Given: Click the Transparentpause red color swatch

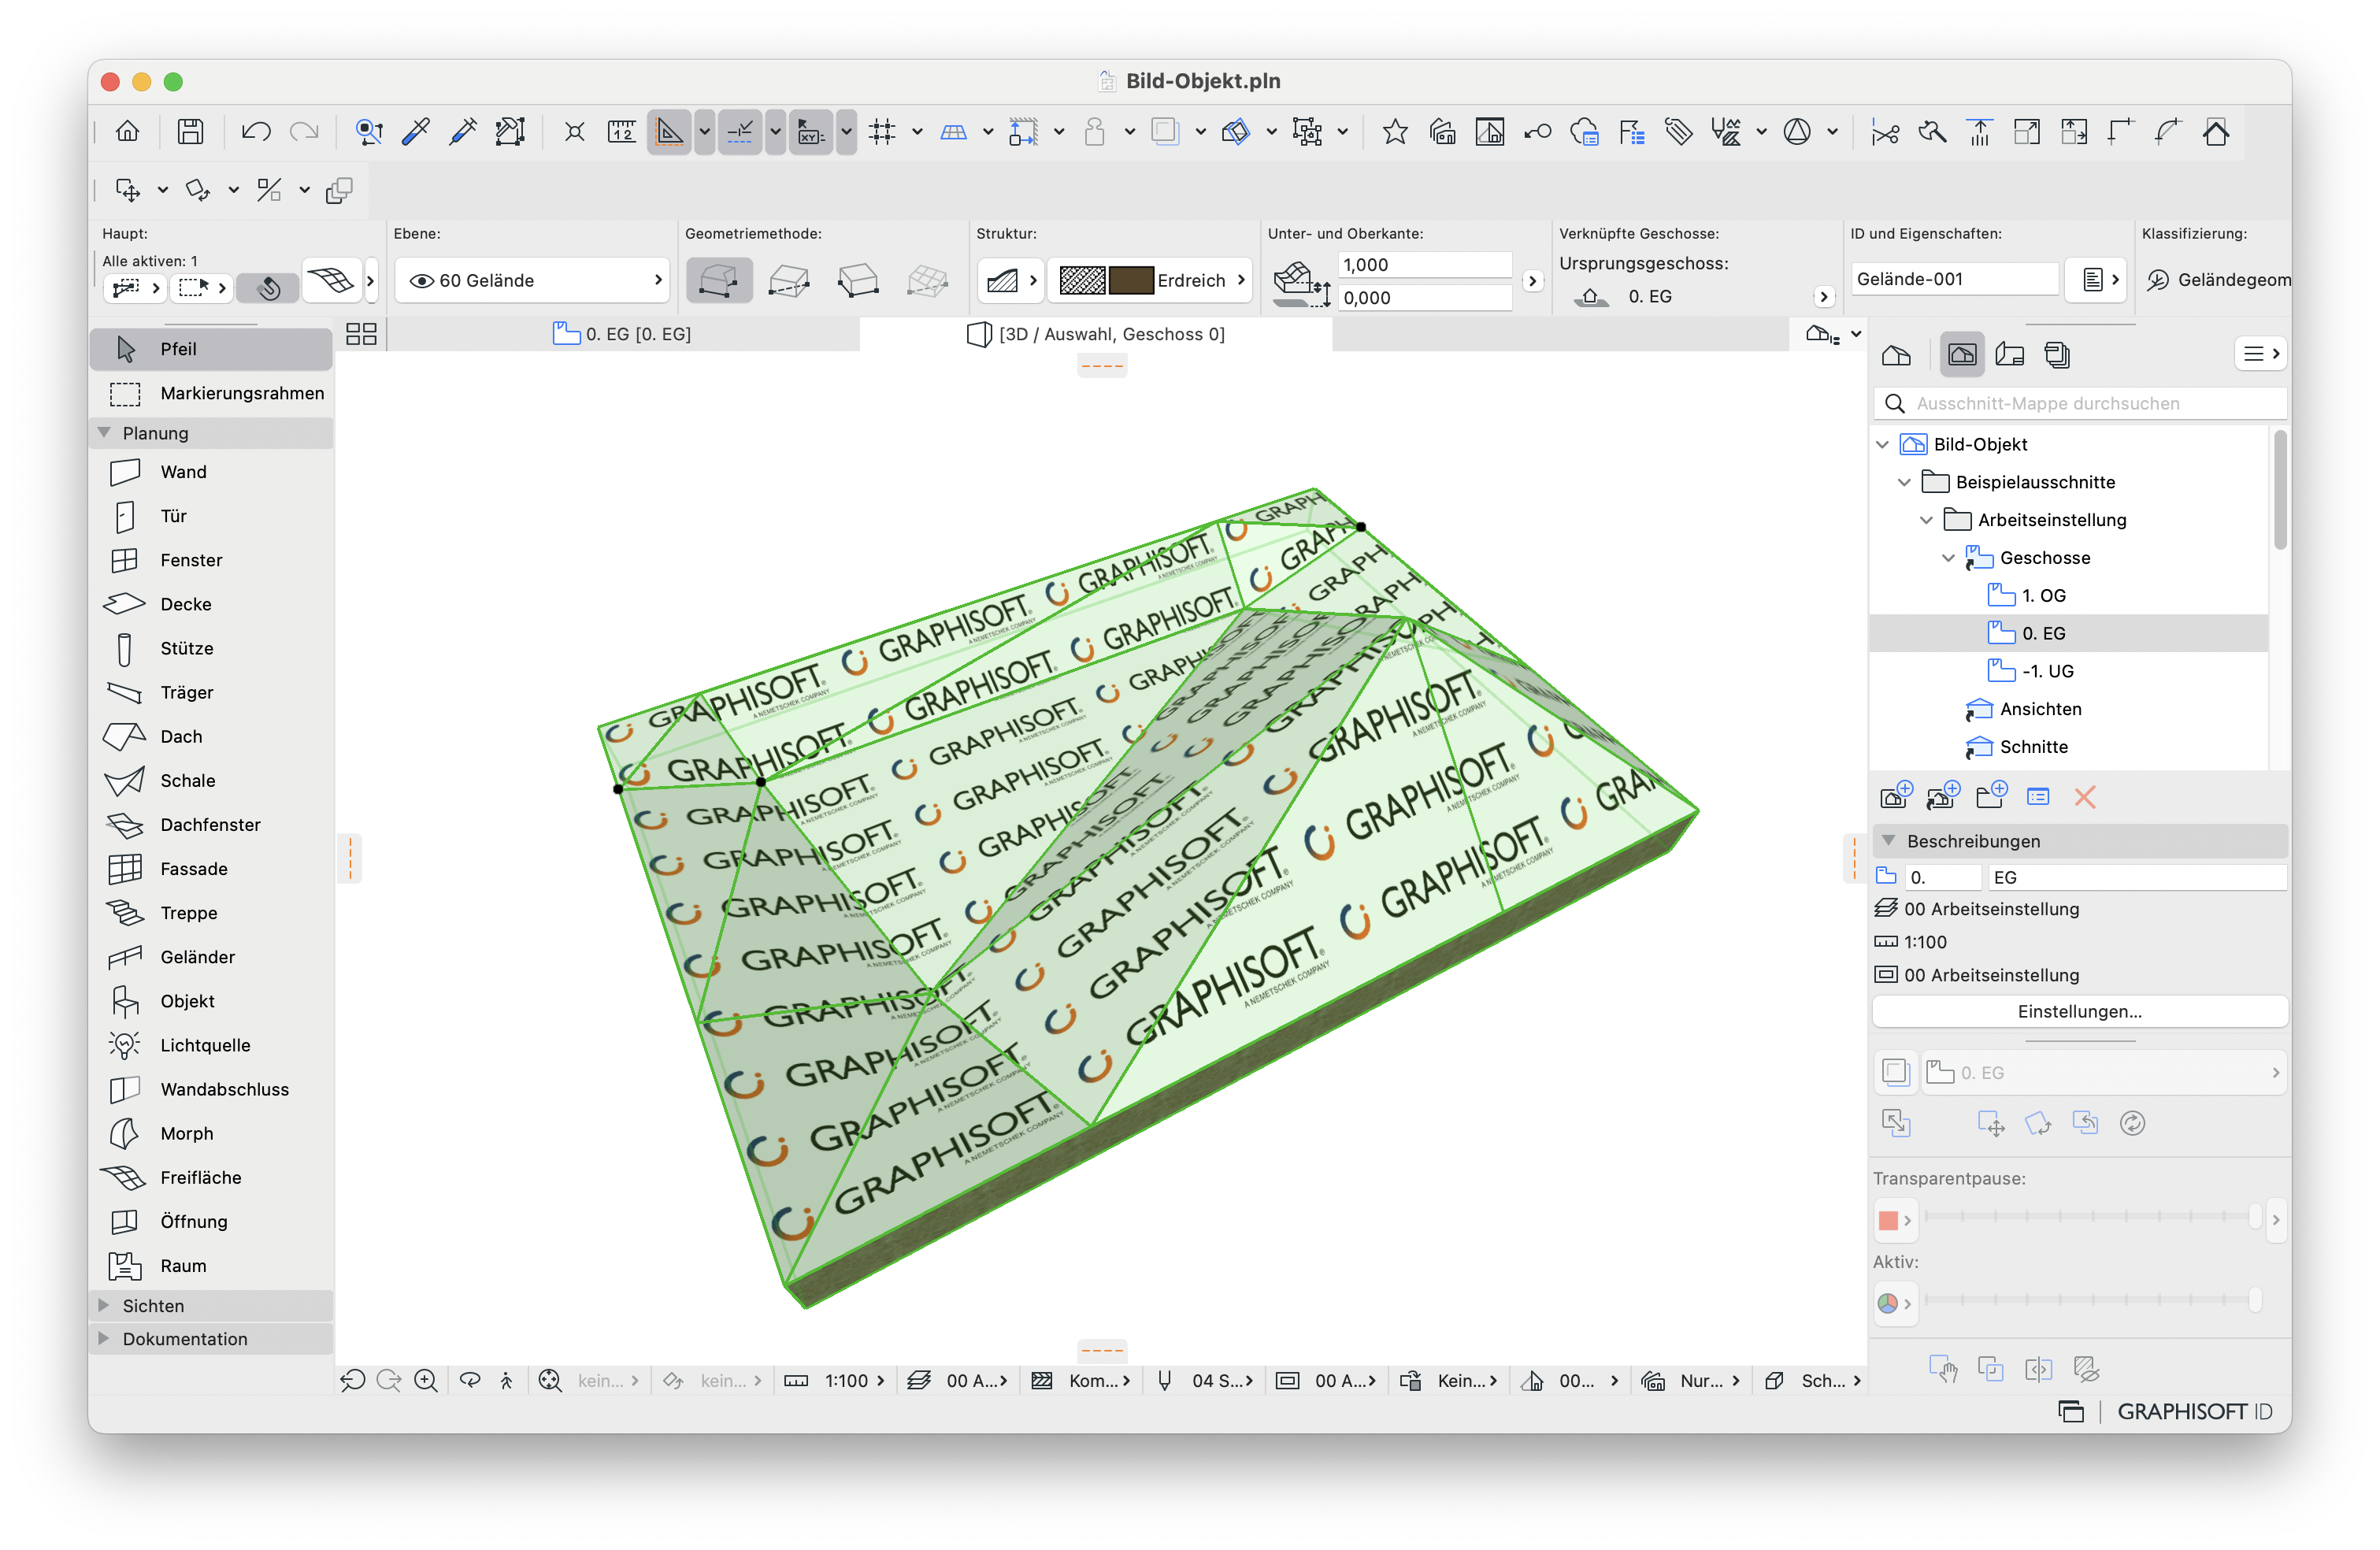Looking at the screenshot, I should (1888, 1220).
